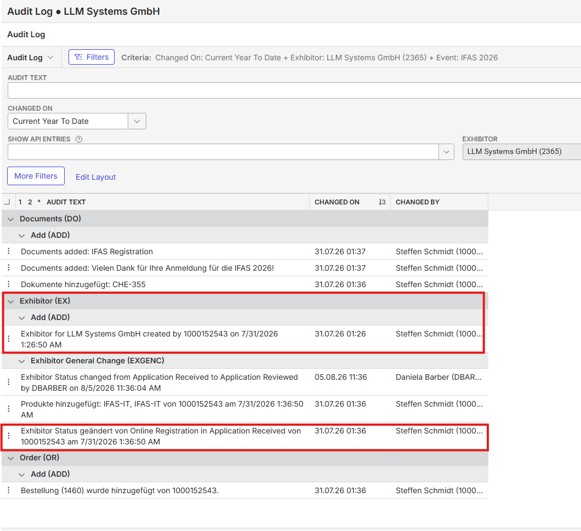581x531 pixels.
Task: Click the select-all corner box in the table header
Action: click(x=7, y=202)
